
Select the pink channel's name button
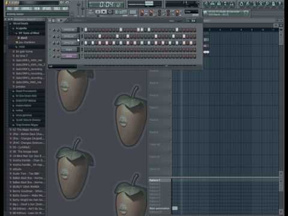click(69, 56)
